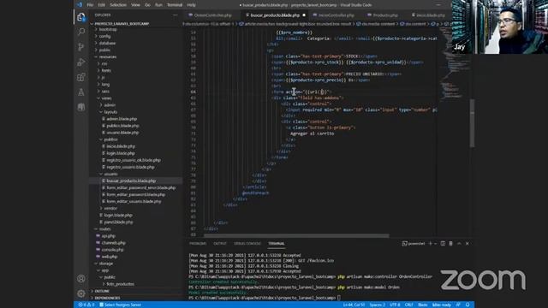The height and width of the screenshot is (308, 548).
Task: Expand the lang folder
Action: click(105, 85)
